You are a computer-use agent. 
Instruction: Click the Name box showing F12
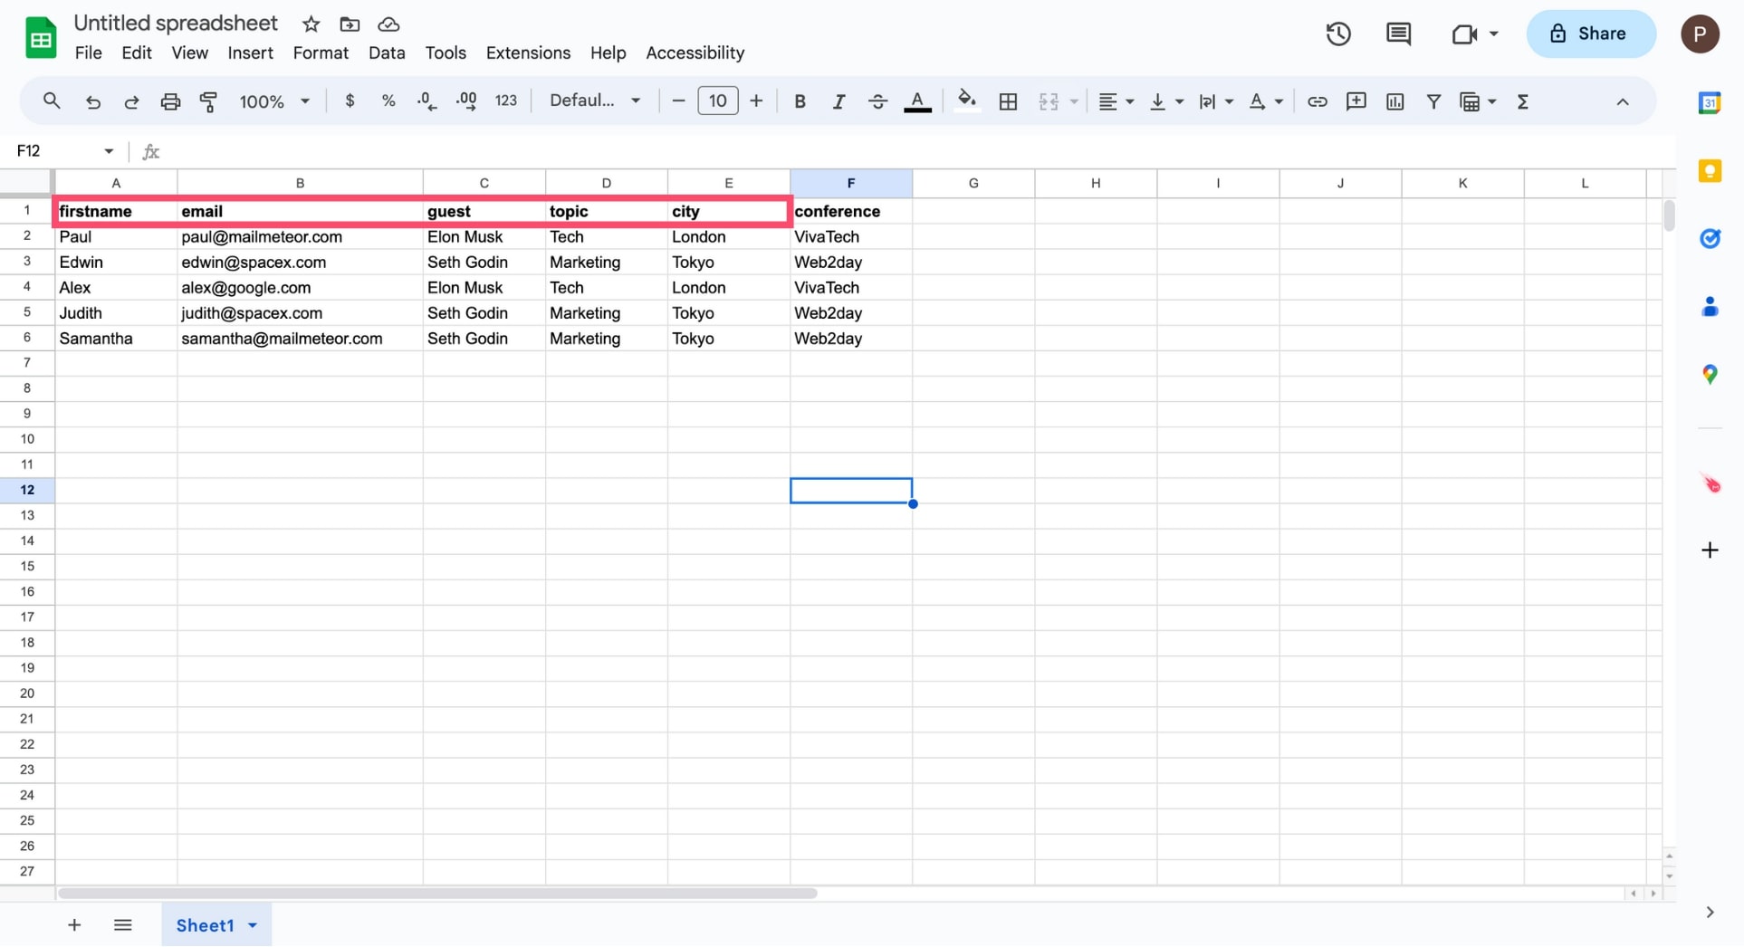(64, 150)
